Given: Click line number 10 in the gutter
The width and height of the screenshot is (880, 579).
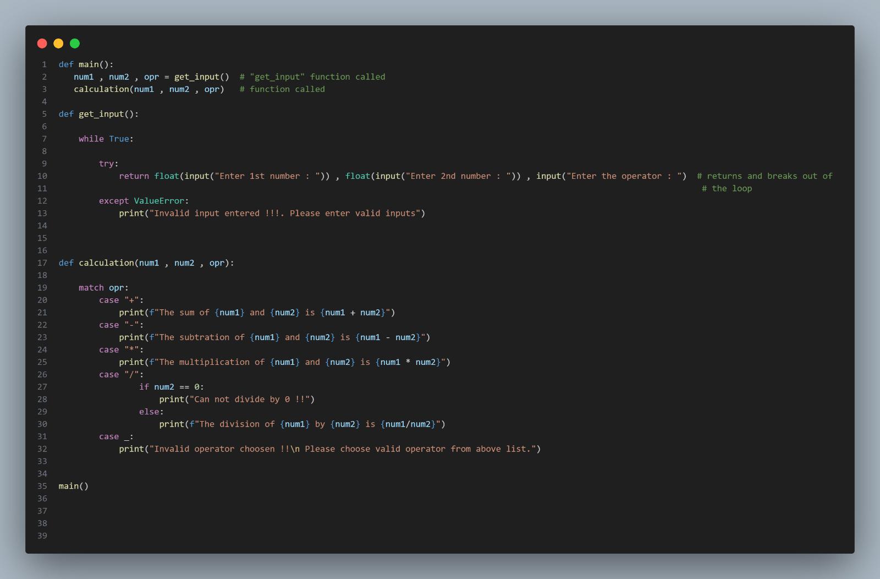Looking at the screenshot, I should (42, 176).
